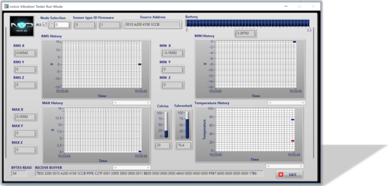Click the RMS Z value field

(x=25, y=85)
